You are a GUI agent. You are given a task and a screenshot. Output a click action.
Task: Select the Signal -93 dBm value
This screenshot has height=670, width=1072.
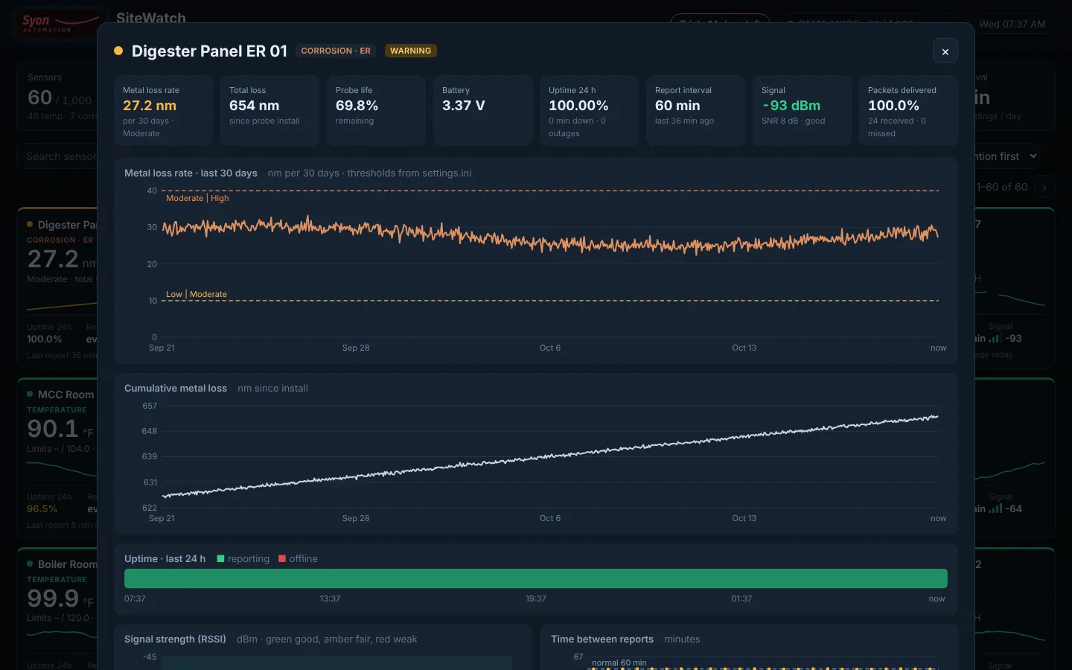(791, 106)
